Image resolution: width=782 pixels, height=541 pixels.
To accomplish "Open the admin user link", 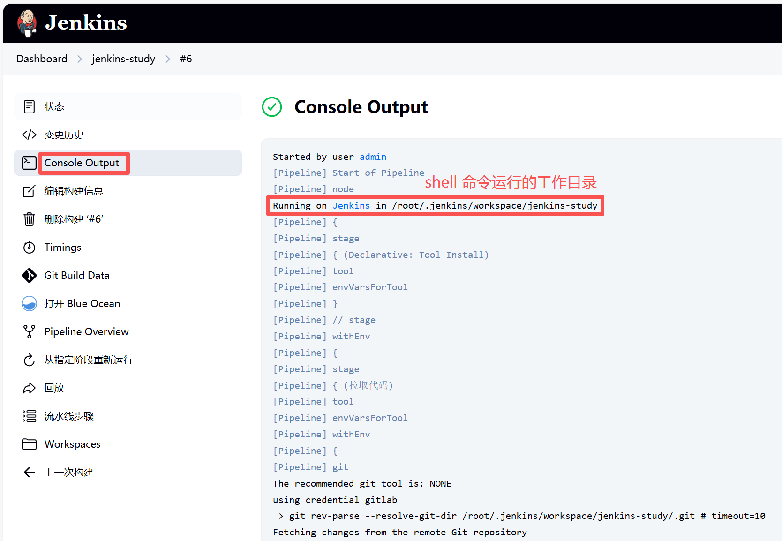I will (x=373, y=157).
